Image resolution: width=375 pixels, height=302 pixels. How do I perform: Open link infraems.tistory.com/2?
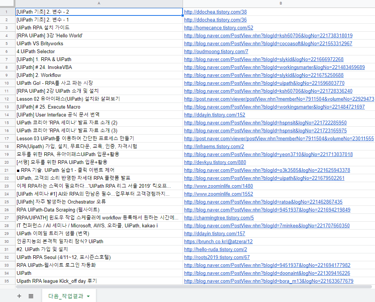214,146
